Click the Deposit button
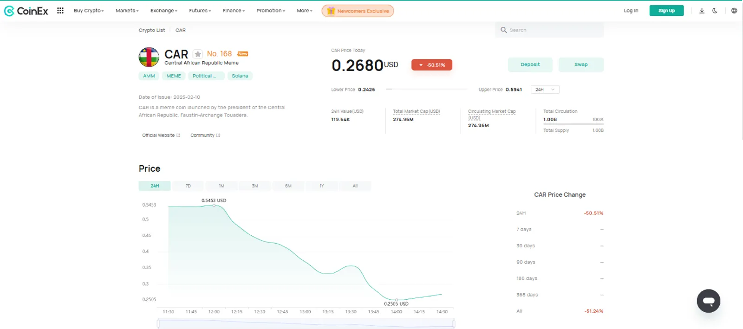 point(530,65)
